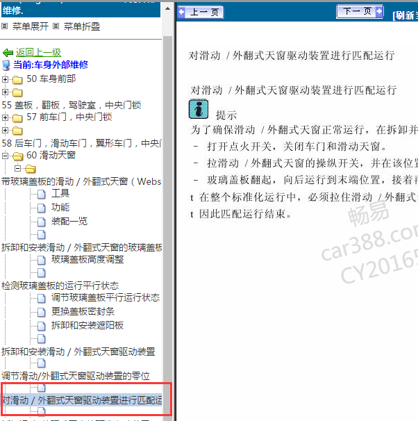Open 调节玻璃盖板平行运行状态 page
Screen dimensions: 418x421
[106, 297]
